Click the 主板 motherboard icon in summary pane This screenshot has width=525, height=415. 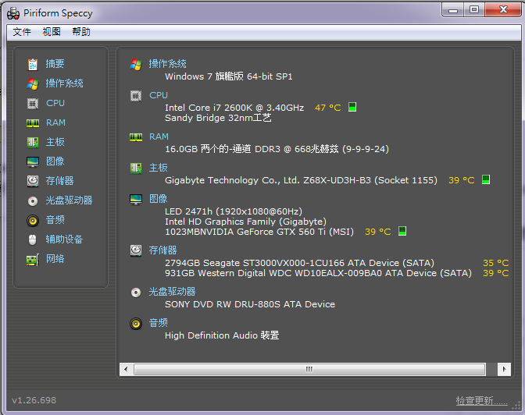(x=136, y=168)
